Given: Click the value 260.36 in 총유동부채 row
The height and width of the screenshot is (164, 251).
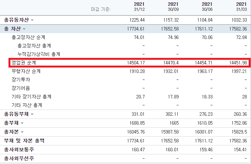Looking at the screenshot, I should 240,114.
